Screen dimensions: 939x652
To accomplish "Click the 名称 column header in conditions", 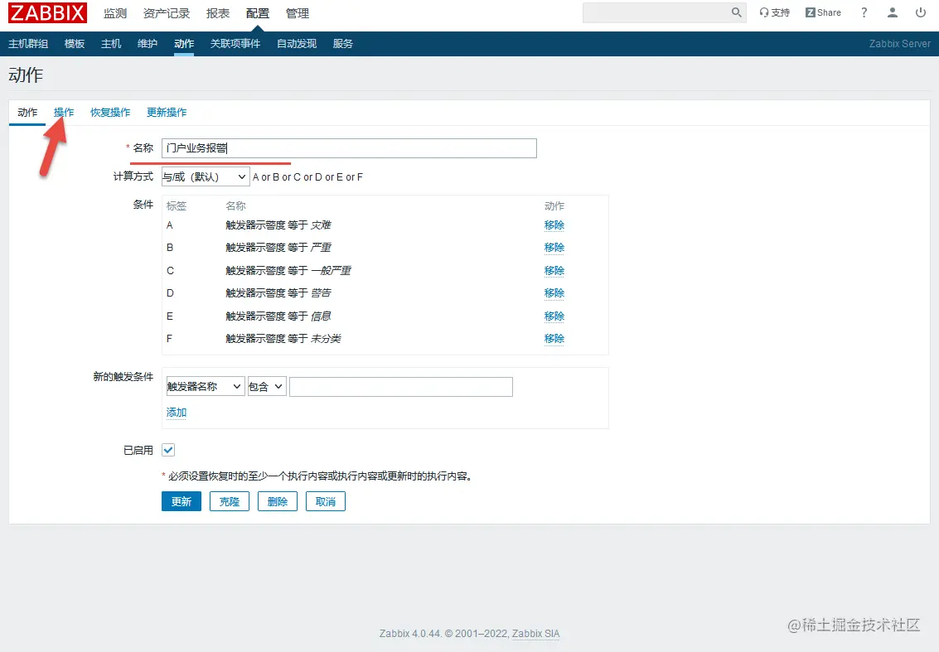I will click(x=235, y=206).
